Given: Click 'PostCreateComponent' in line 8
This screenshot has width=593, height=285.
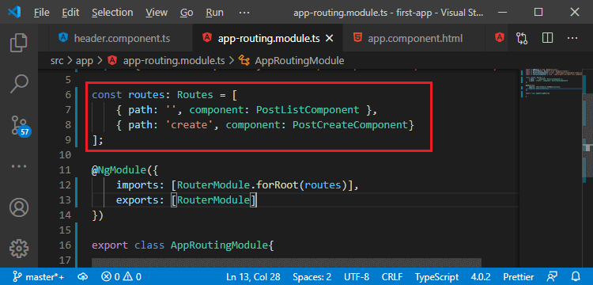Looking at the screenshot, I should coord(350,125).
